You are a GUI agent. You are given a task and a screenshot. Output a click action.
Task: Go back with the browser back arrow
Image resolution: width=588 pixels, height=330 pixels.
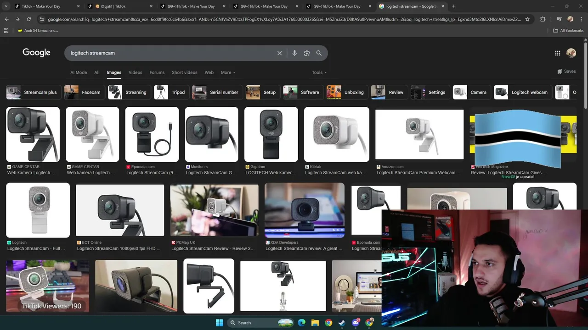coord(6,19)
